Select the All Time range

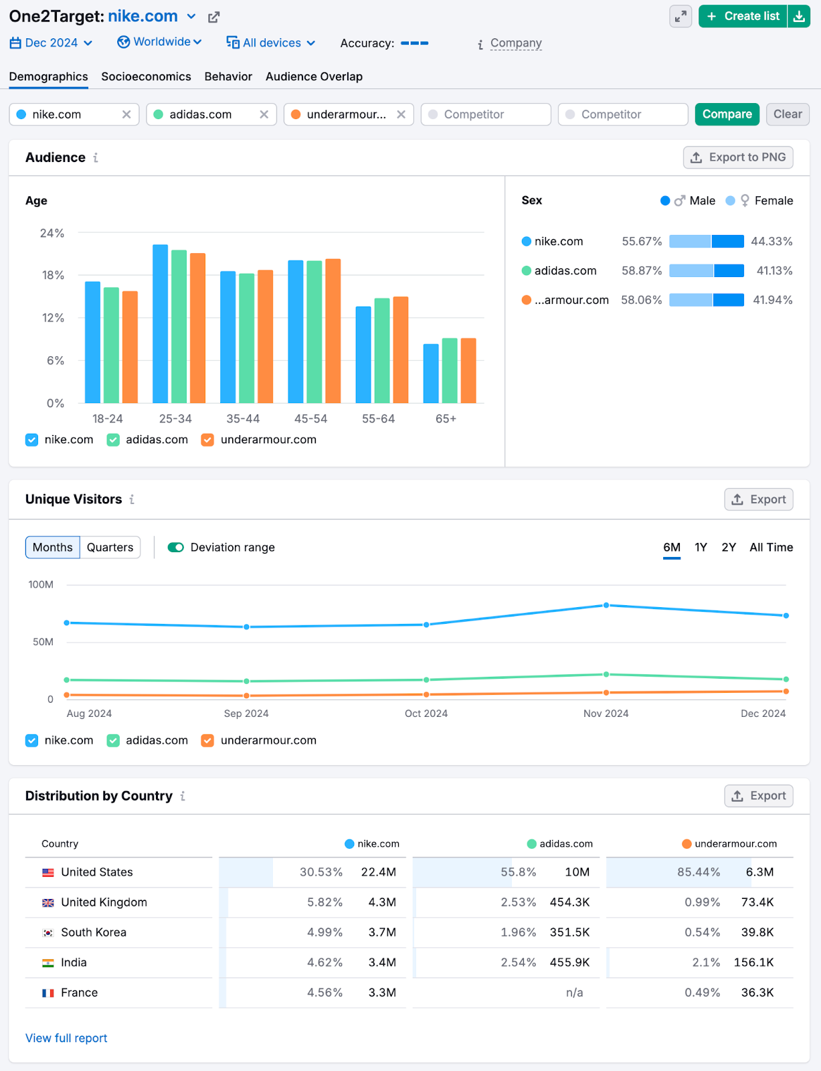pyautogui.click(x=771, y=548)
